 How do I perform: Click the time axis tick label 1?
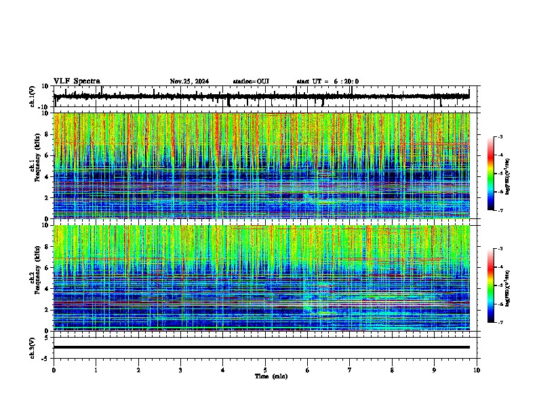pos(96,370)
